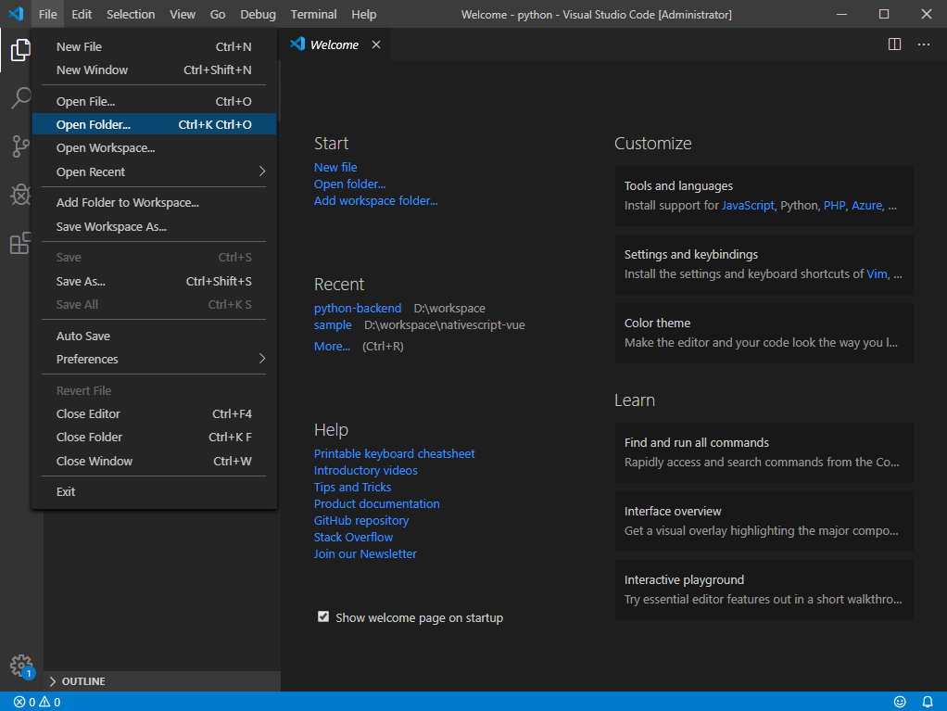Open notifications bell in status bar
The width and height of the screenshot is (947, 711).
coord(927,702)
